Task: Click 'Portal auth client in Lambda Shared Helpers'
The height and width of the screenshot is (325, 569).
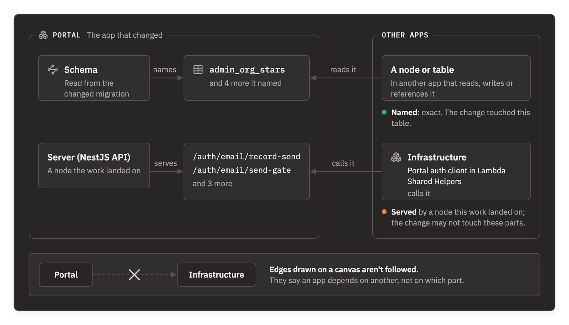Action: click(456, 176)
